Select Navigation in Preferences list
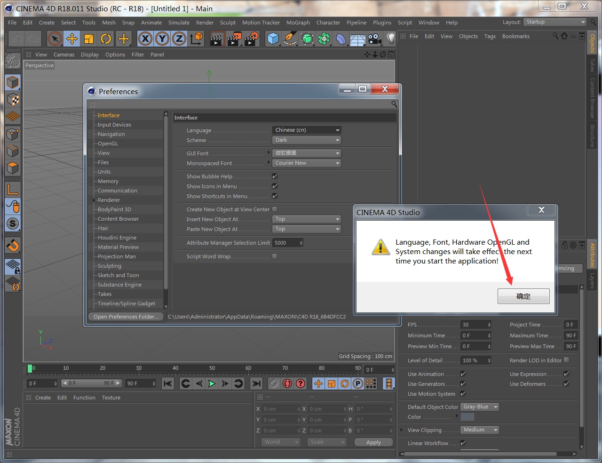Viewport: 602px width, 463px height. pyautogui.click(x=111, y=134)
